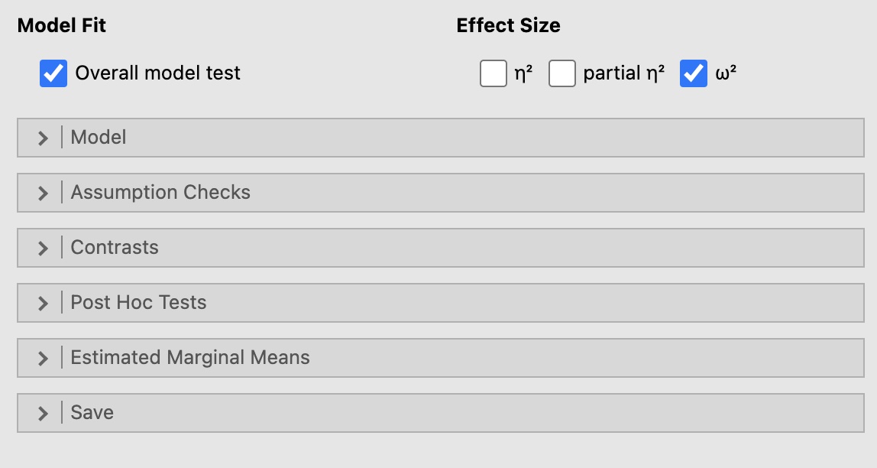Click the Effect Size heading
Viewport: 877px width, 468px height.
click(508, 25)
